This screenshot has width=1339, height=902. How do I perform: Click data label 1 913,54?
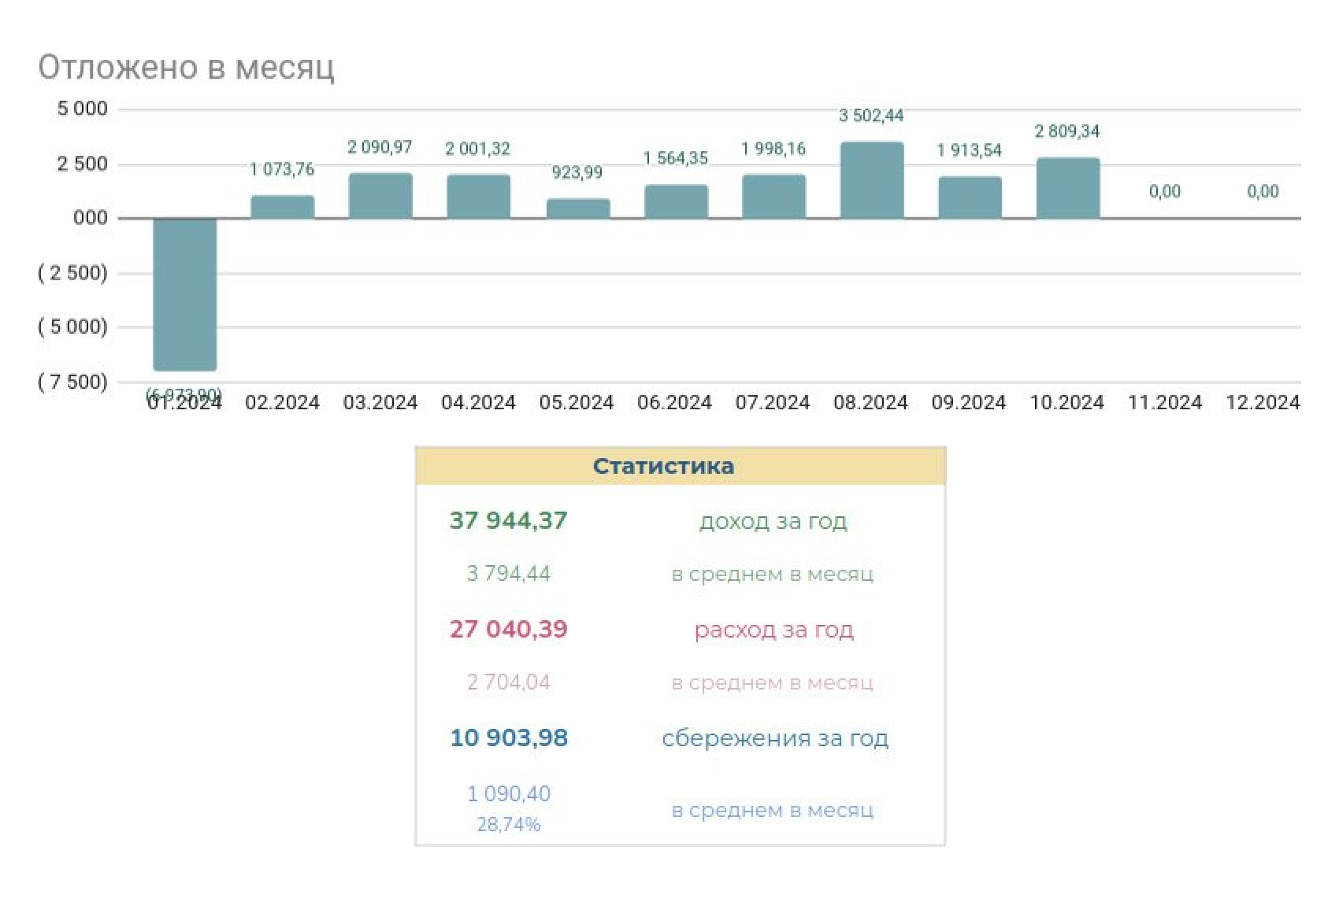969,150
